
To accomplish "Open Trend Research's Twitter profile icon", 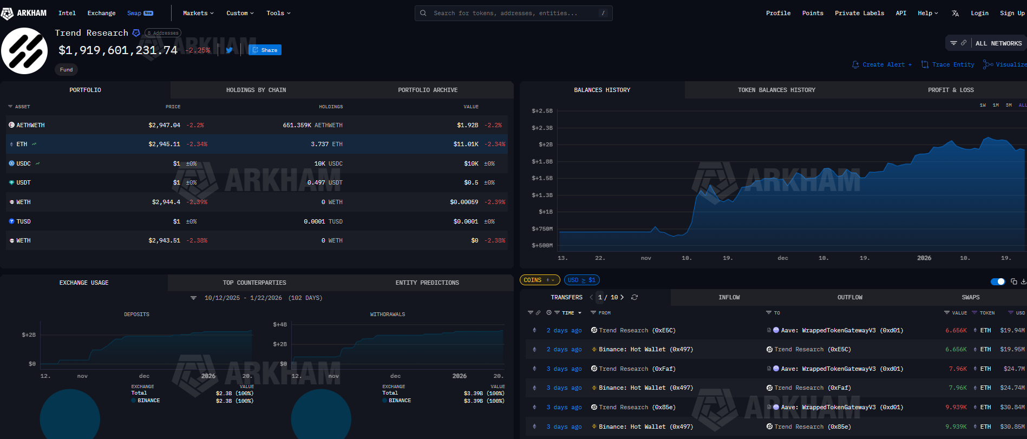I will [229, 50].
